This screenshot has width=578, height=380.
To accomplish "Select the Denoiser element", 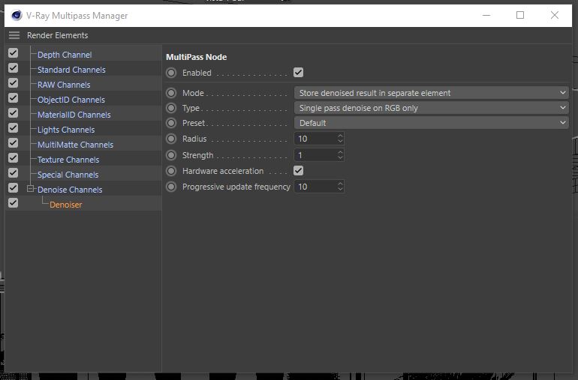I will [65, 205].
